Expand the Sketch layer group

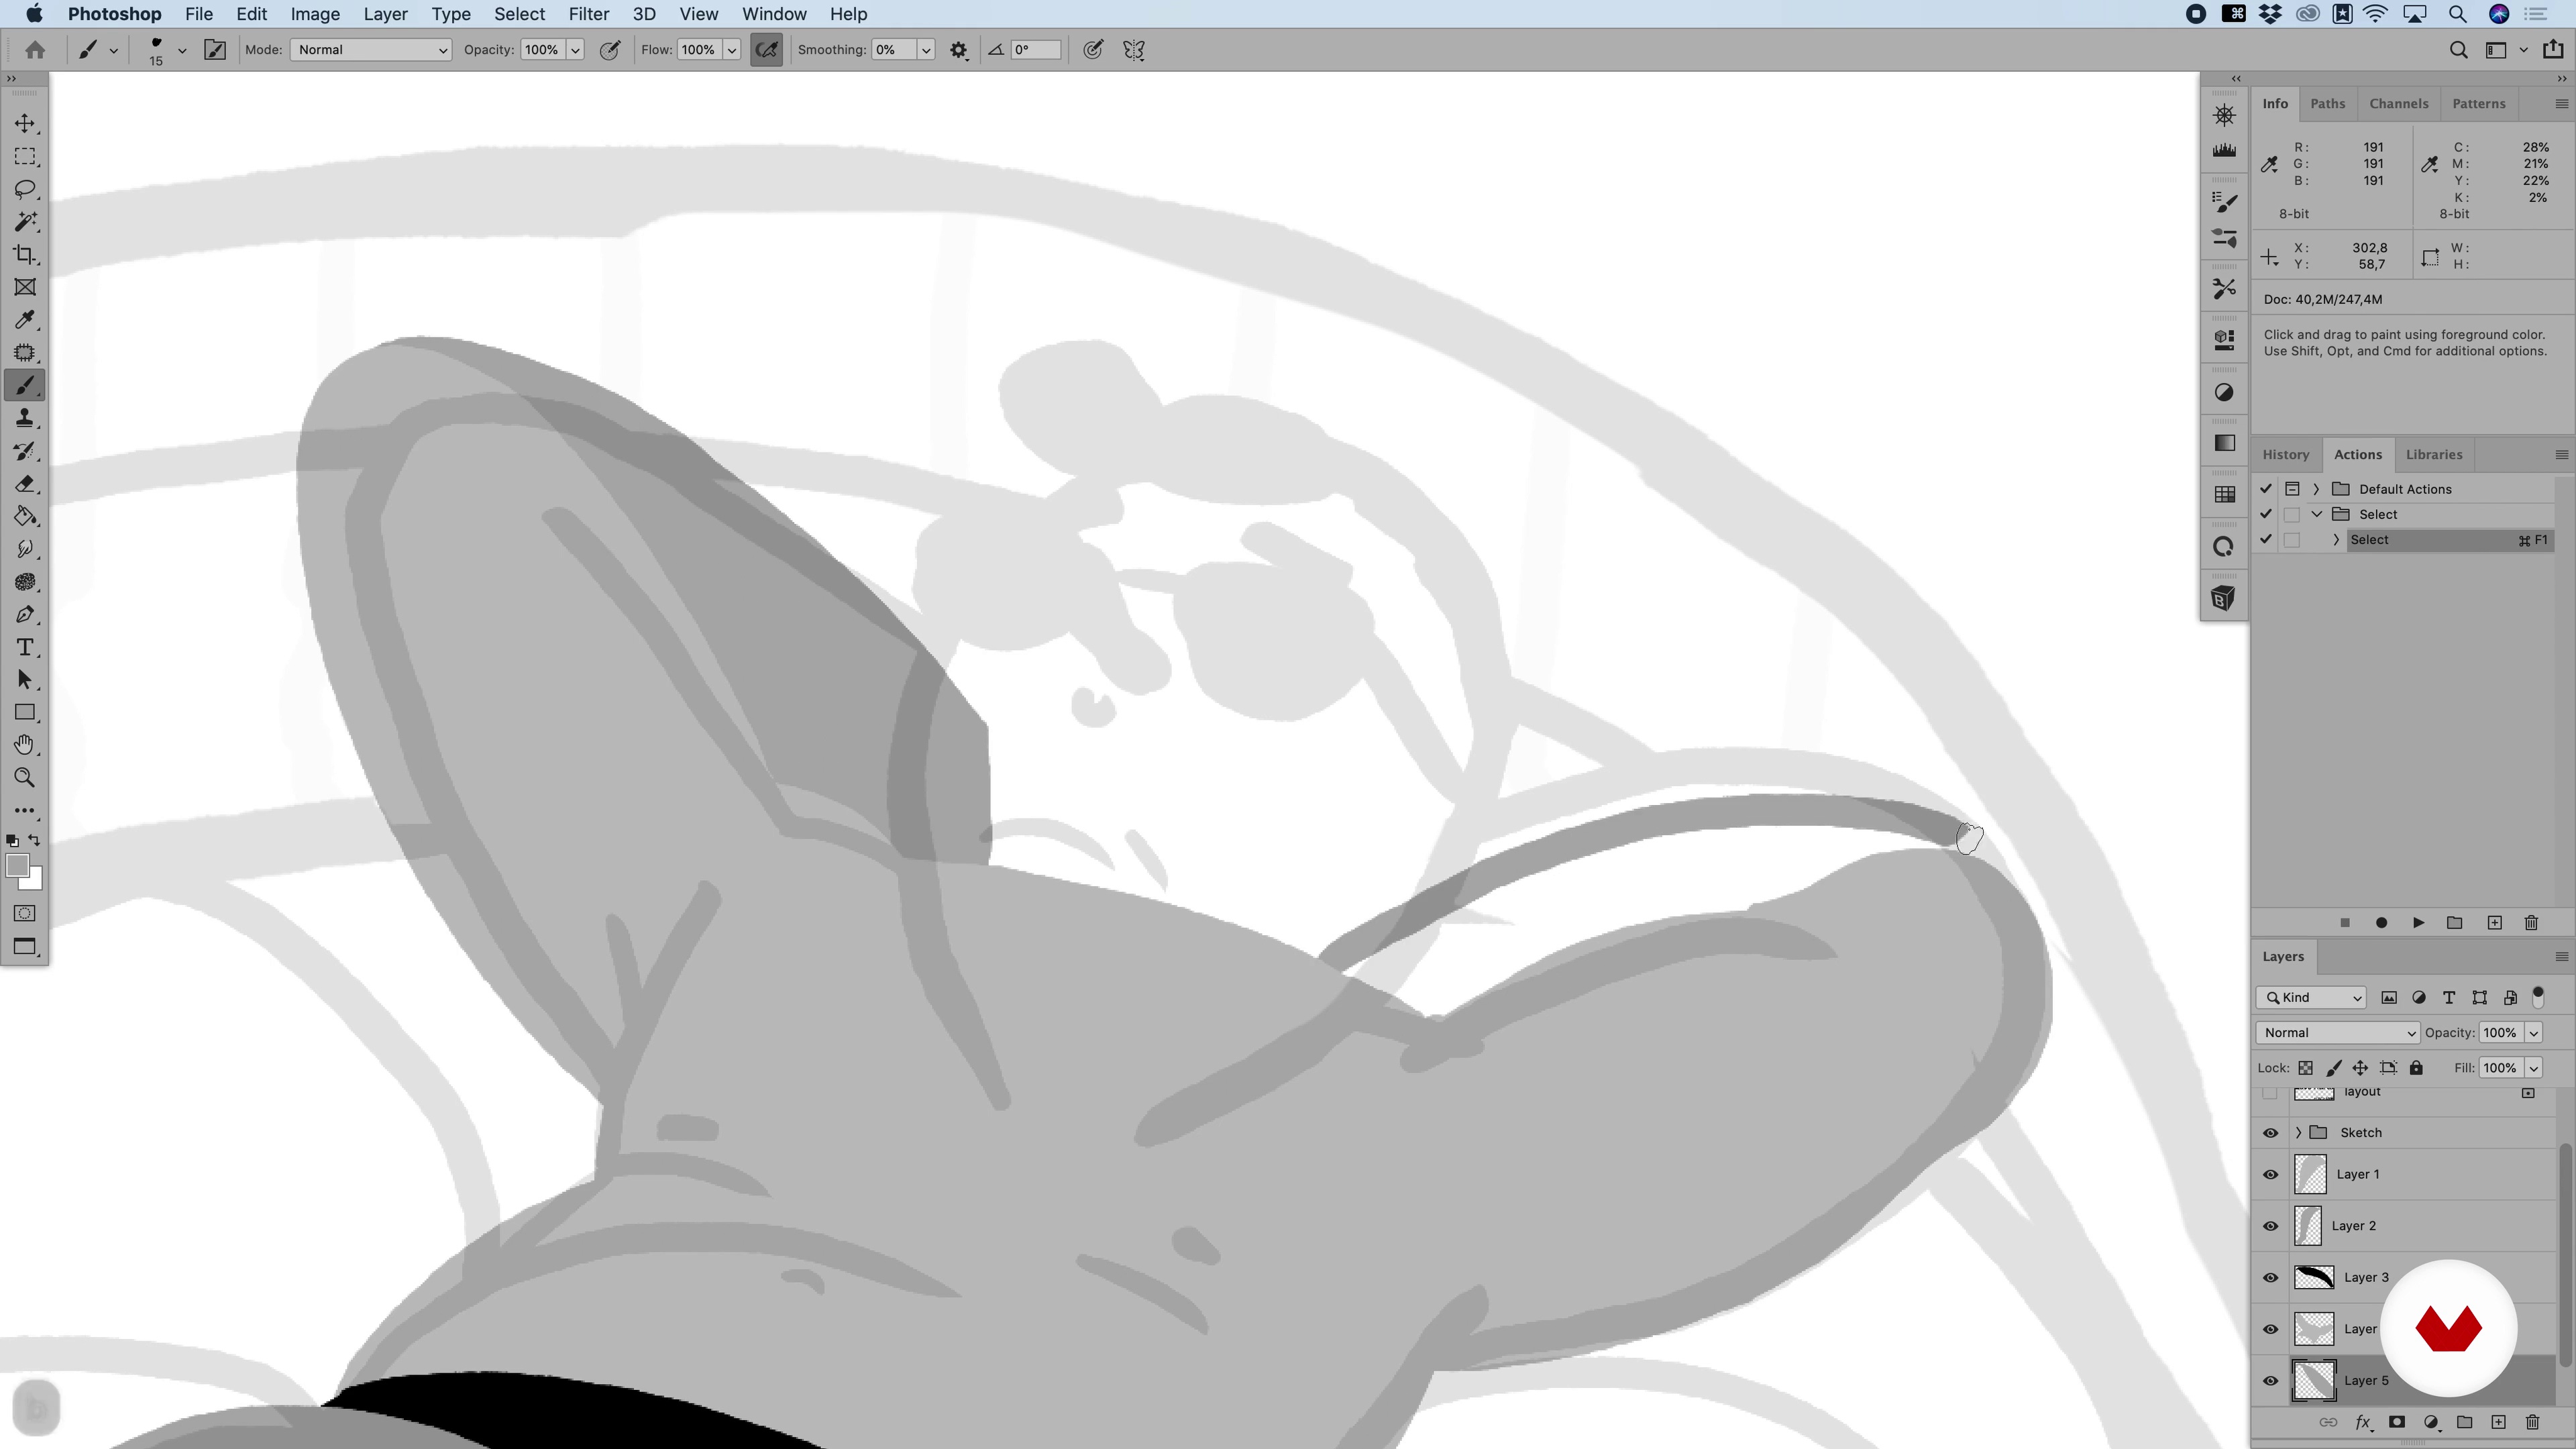pos(2298,1133)
